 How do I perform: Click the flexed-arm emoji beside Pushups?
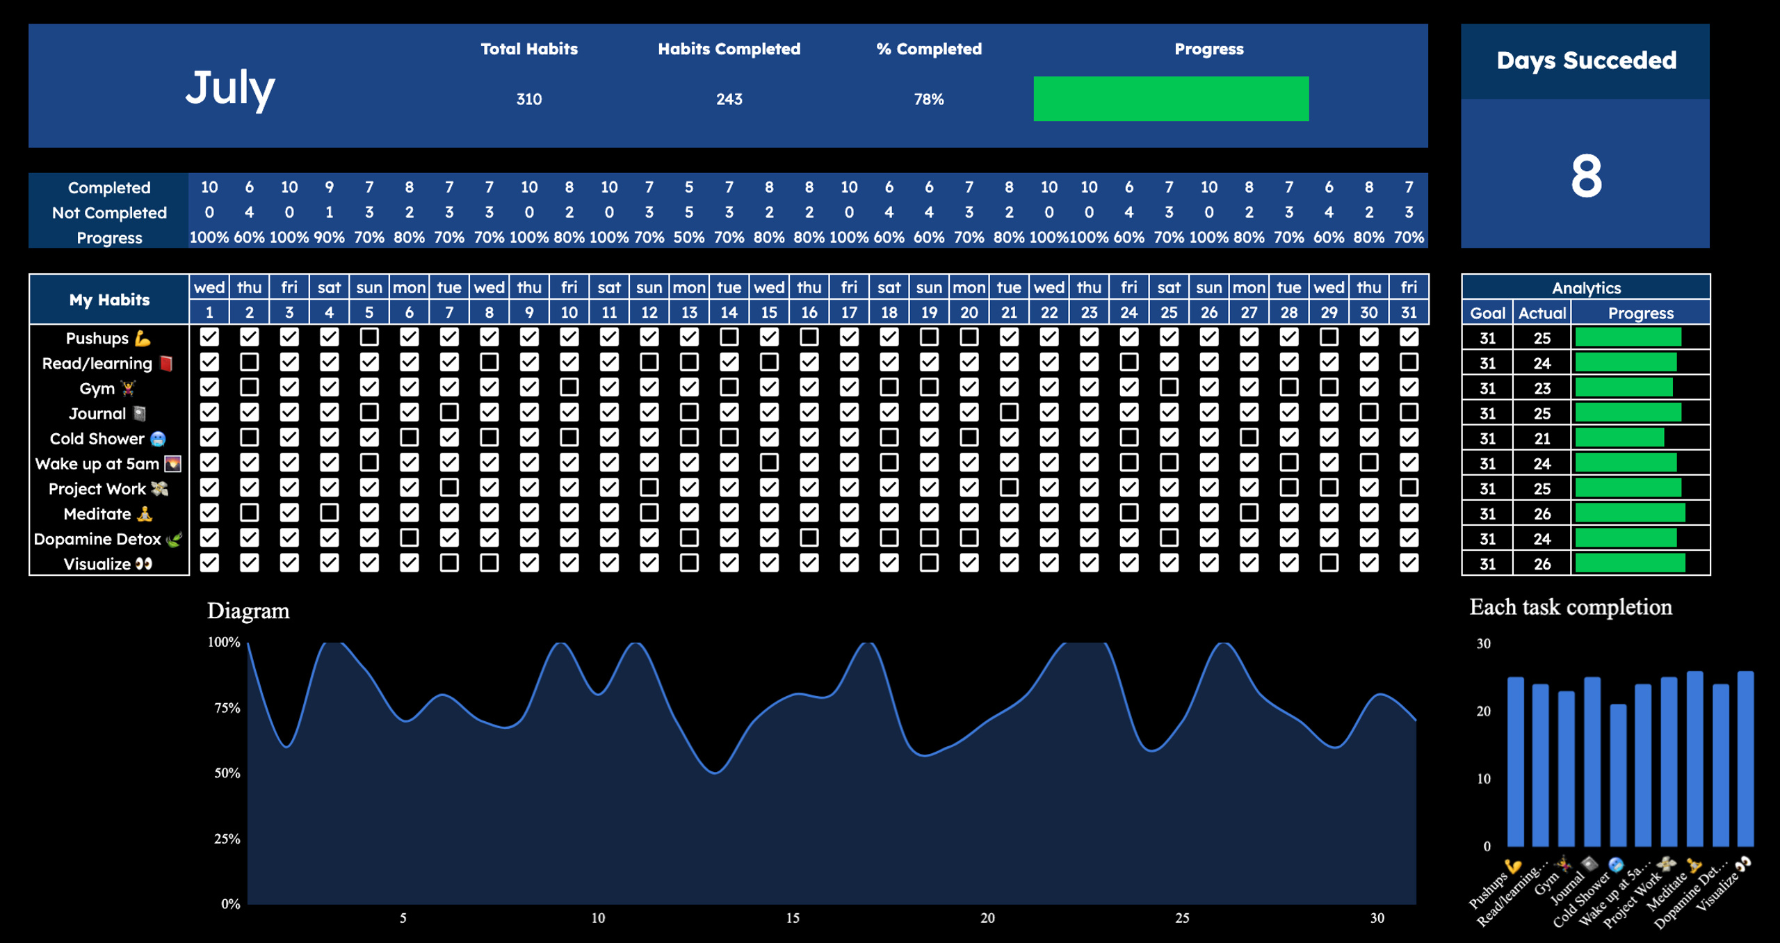tap(143, 339)
